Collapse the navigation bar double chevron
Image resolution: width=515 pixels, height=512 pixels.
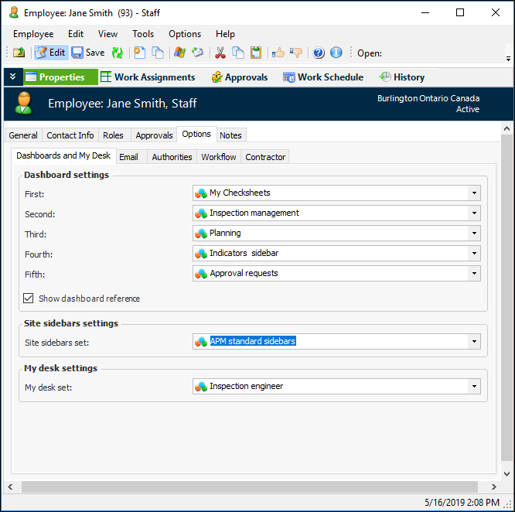(12, 77)
